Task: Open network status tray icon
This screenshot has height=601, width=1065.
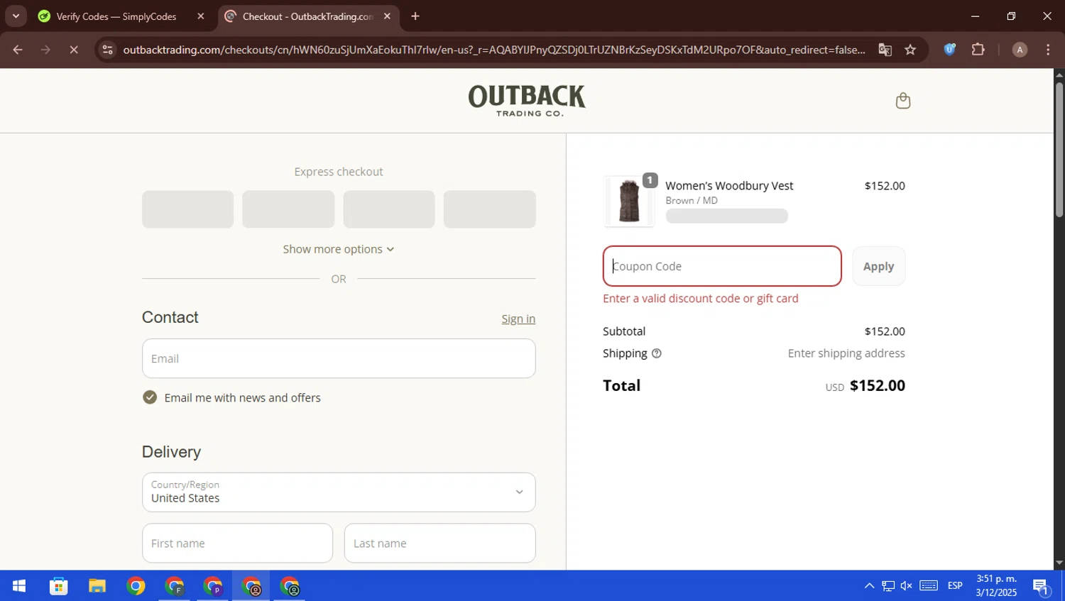Action: [888, 586]
